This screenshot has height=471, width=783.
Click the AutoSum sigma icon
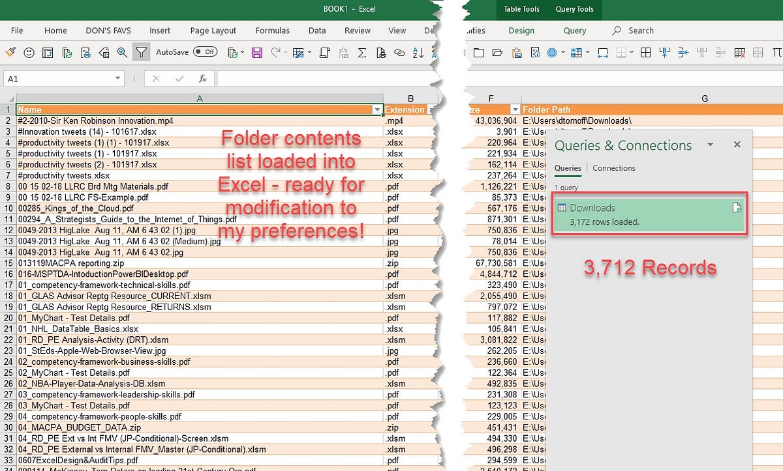click(x=361, y=52)
